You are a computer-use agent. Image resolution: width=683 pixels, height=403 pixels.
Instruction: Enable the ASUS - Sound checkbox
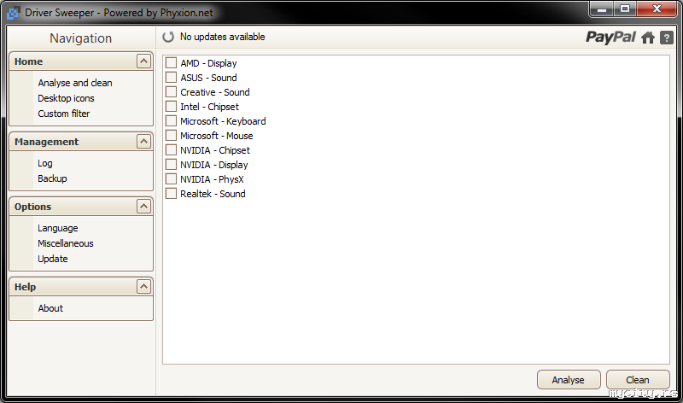click(172, 78)
